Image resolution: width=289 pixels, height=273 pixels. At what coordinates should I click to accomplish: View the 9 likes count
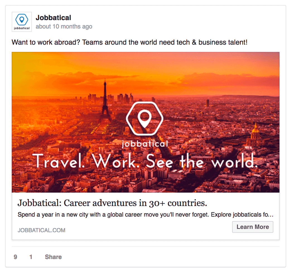point(16,257)
